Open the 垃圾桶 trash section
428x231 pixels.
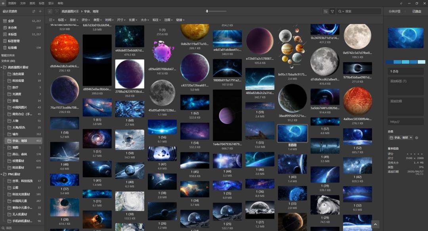(x=13, y=47)
